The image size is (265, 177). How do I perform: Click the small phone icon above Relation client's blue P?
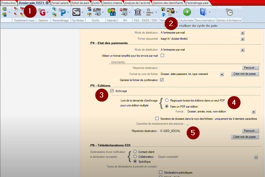coord(163,9)
